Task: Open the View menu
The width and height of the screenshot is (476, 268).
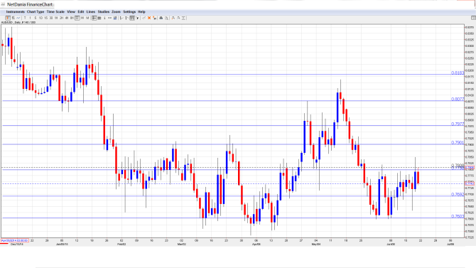Action: coord(71,12)
